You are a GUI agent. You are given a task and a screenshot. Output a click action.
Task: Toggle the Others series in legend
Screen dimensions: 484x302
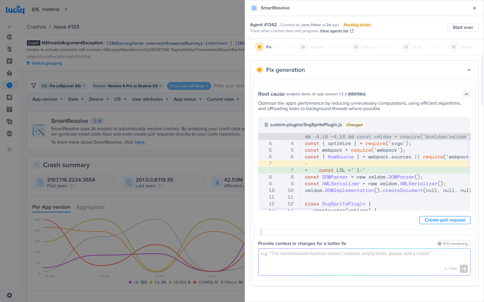coord(232,282)
